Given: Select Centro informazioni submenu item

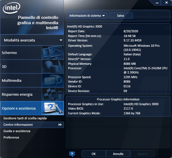Looking at the screenshot, I should click(32, 125).
